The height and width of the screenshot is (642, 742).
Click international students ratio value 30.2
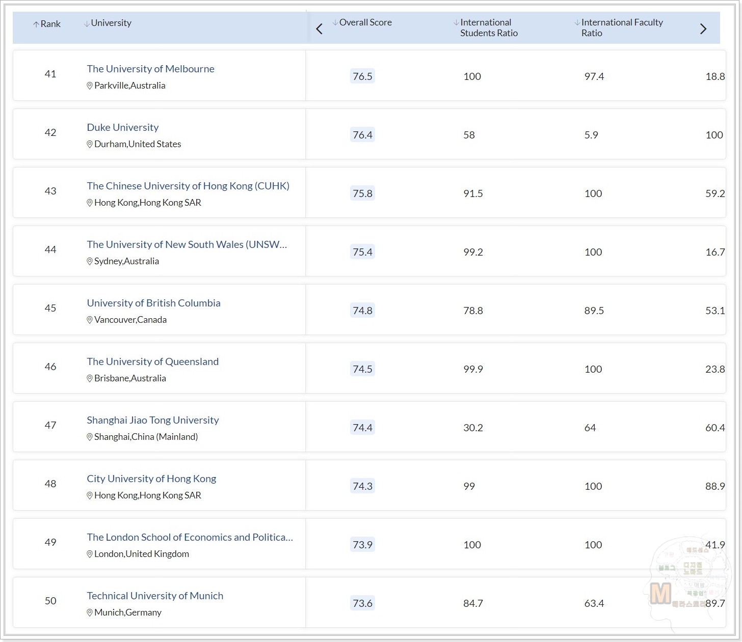(473, 428)
